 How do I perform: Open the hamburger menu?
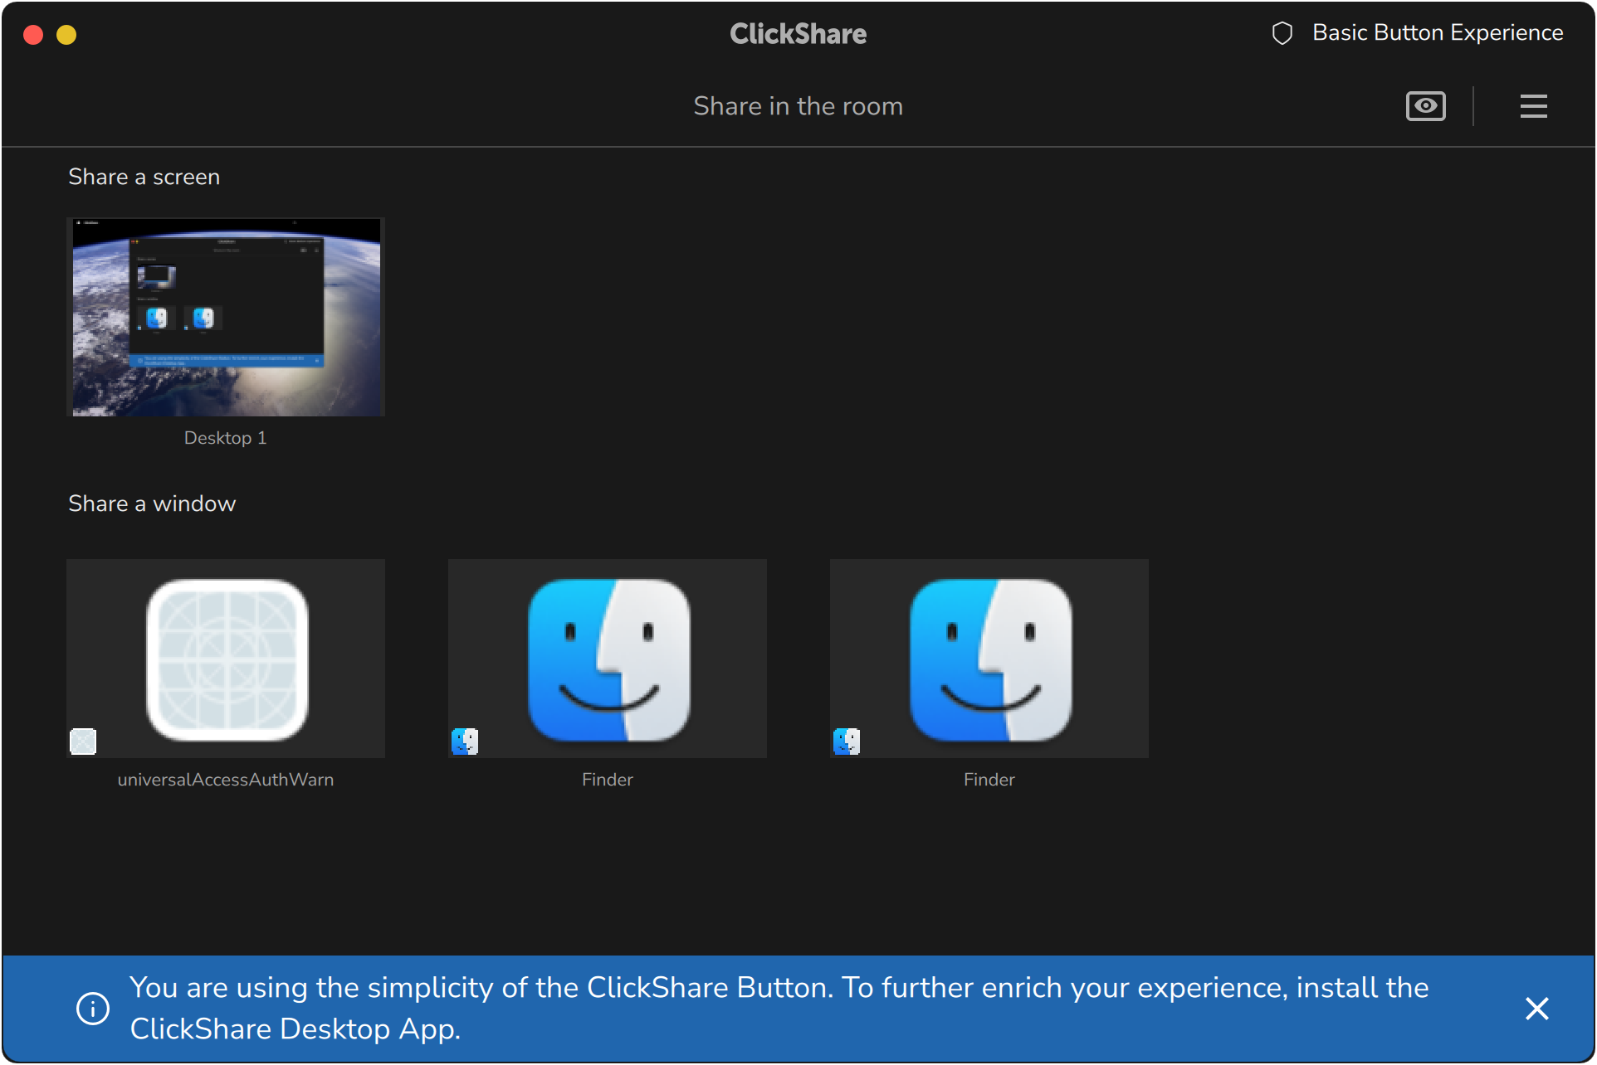(x=1533, y=106)
